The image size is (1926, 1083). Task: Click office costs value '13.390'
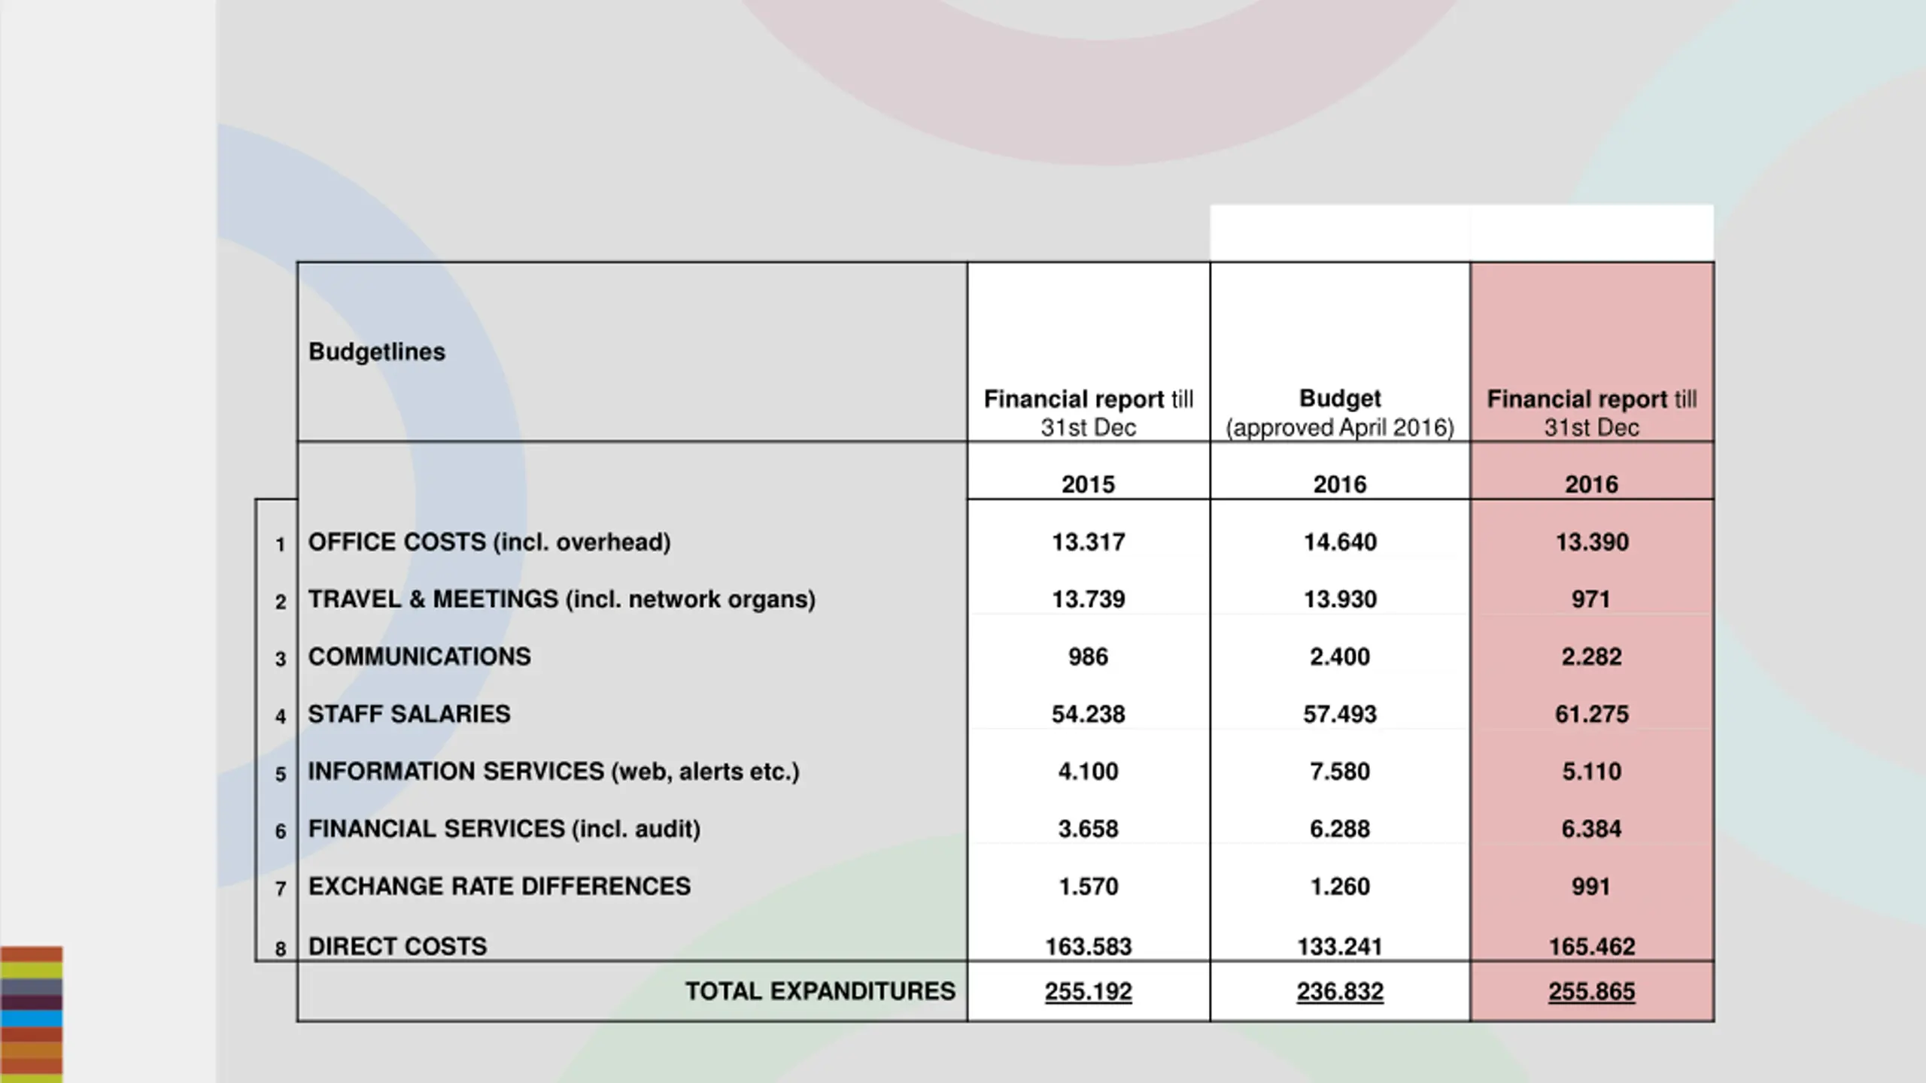pyautogui.click(x=1592, y=542)
